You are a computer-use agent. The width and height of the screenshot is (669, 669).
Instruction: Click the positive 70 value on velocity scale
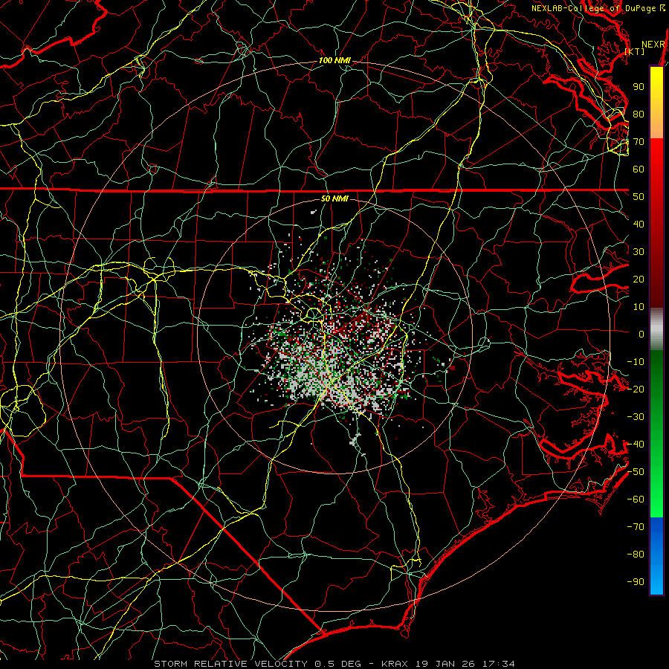click(x=639, y=142)
